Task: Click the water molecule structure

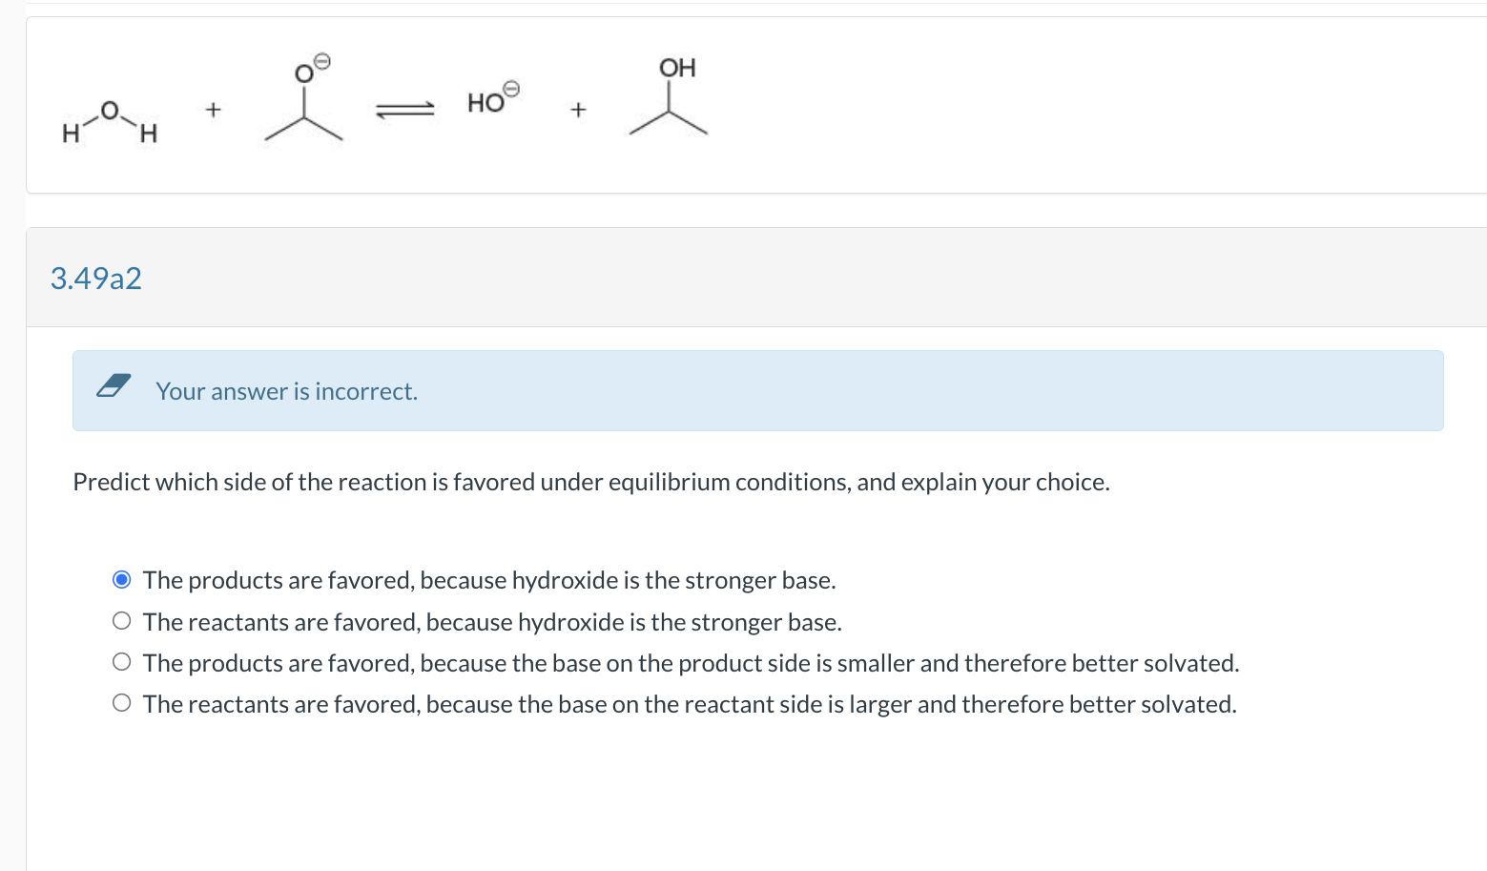Action: pos(110,121)
